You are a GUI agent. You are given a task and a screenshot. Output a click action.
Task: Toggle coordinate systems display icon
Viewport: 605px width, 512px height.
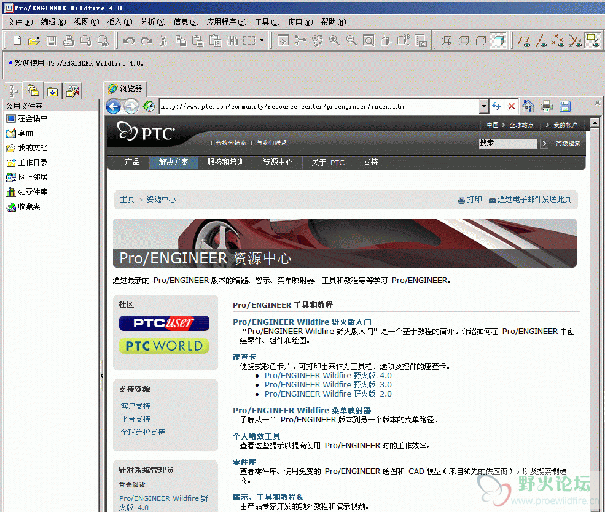pos(576,41)
